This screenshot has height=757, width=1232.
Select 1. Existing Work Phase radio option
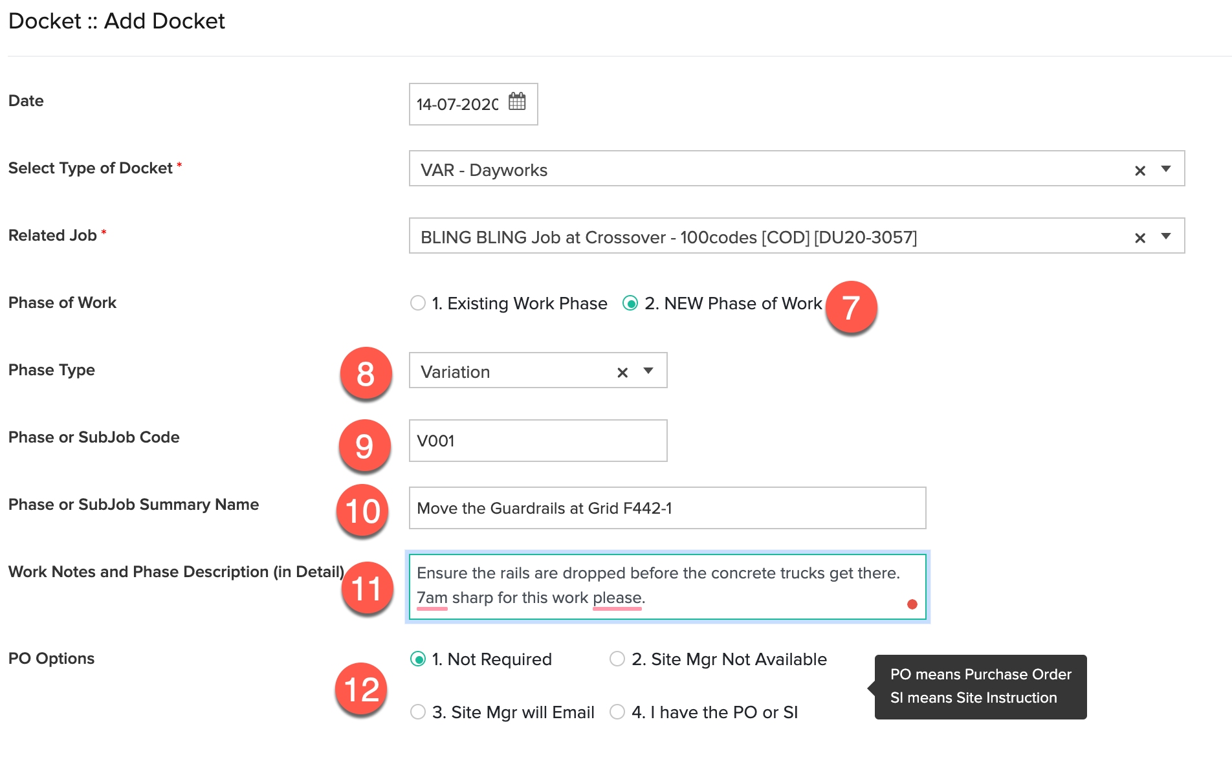418,303
